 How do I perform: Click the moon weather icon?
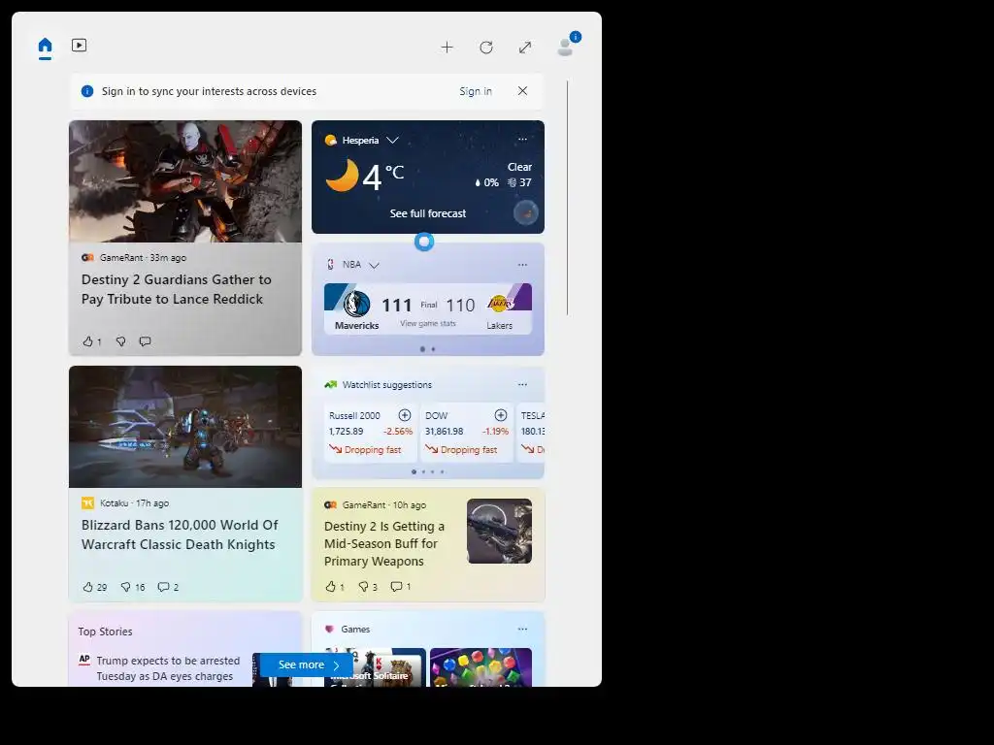pyautogui.click(x=342, y=176)
